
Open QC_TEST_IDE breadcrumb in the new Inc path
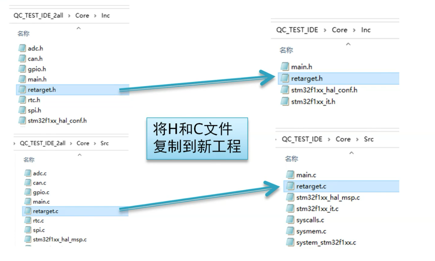coord(297,30)
